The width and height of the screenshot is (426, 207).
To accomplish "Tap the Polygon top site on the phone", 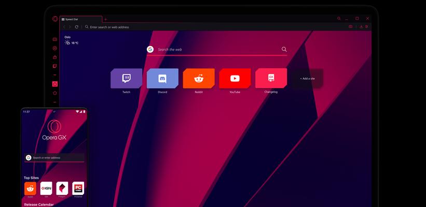I will tap(62, 188).
